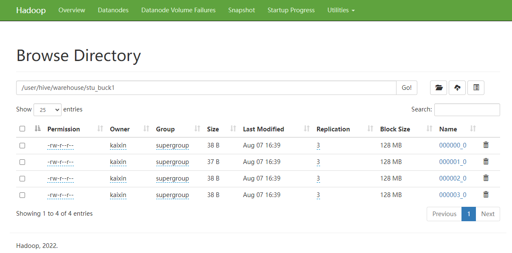Image resolution: width=512 pixels, height=253 pixels.
Task: Toggle the select-all checkbox in header
Action: click(23, 129)
